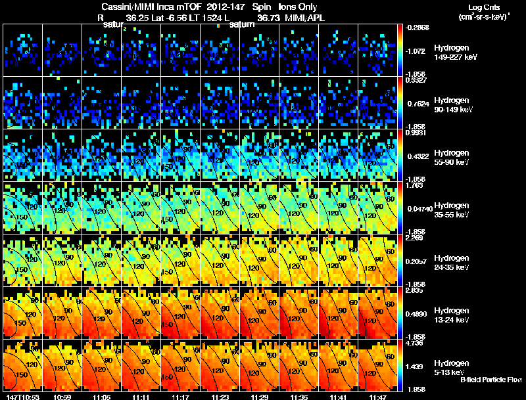526x400 pixels.
Task: Click the Ions Only text in the title
Action: tap(298, 7)
